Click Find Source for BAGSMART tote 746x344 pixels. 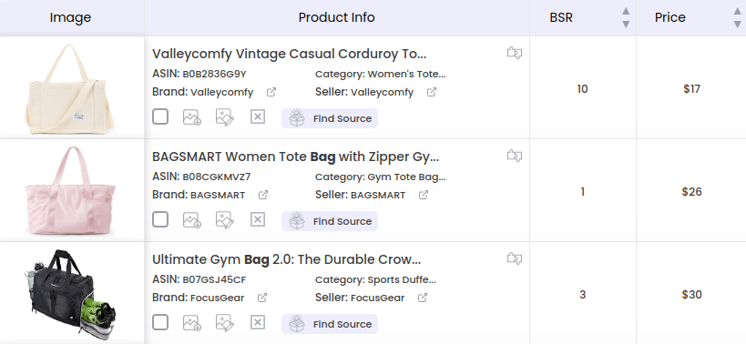click(330, 221)
